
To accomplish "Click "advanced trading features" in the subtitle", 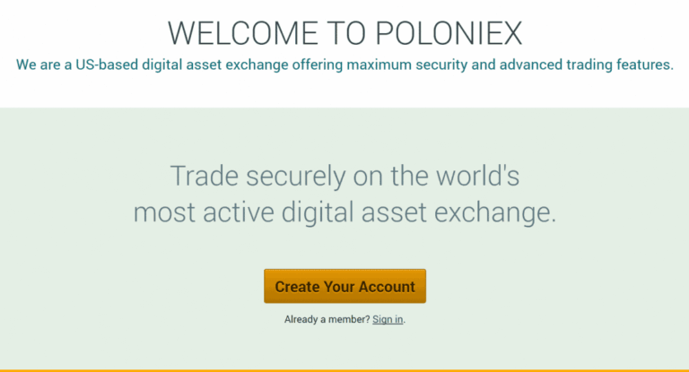I will pyautogui.click(x=586, y=65).
